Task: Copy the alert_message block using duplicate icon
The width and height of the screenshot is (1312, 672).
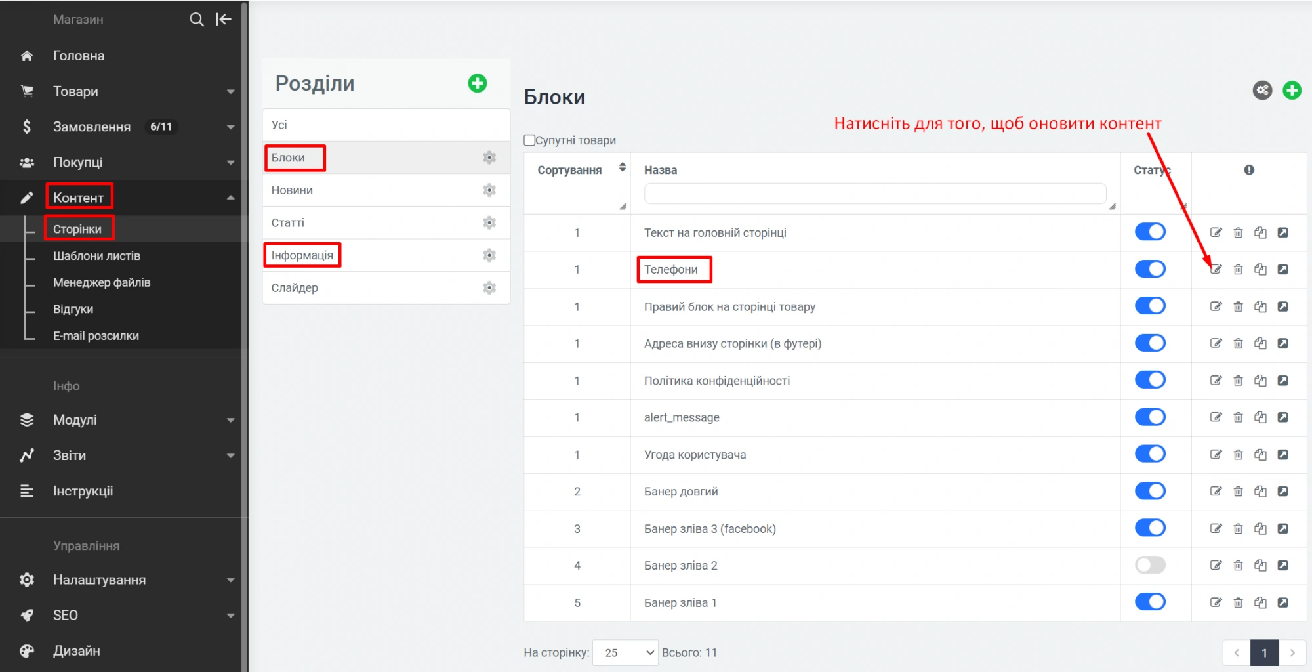Action: tap(1260, 417)
